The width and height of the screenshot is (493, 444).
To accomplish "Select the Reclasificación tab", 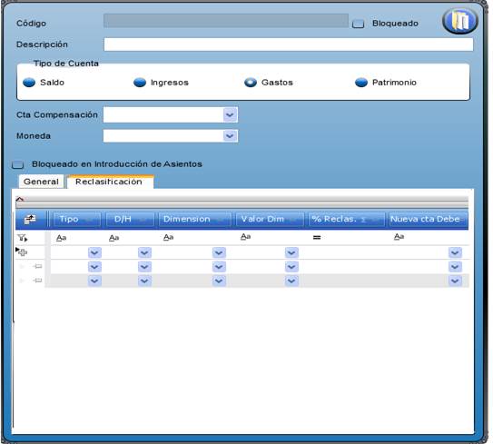I will pos(109,182).
